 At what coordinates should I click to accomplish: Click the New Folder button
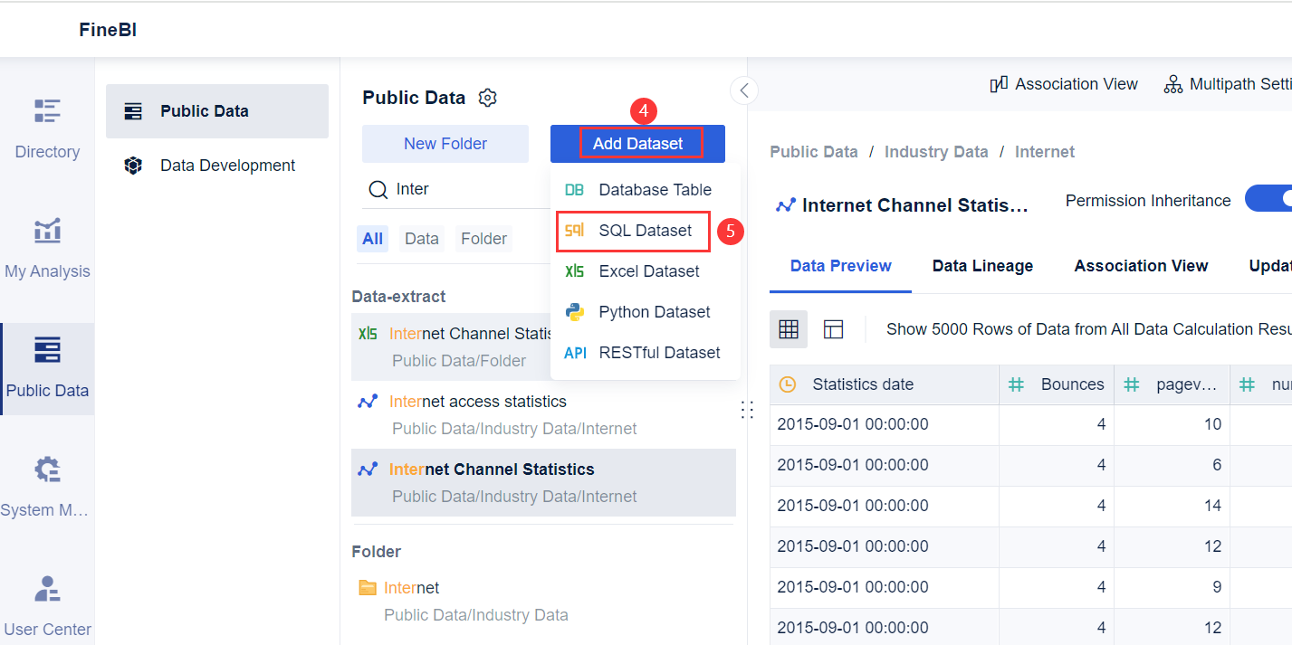pos(445,143)
